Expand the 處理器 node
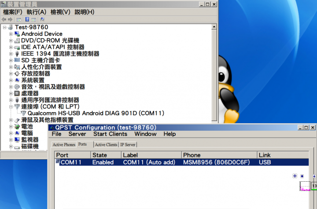Screen dimensions: 317x209 [x=11, y=93]
